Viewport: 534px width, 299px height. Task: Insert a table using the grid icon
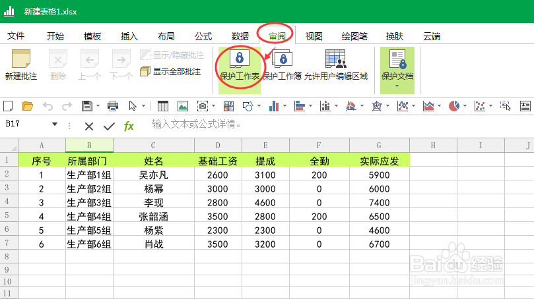pyautogui.click(x=163, y=106)
